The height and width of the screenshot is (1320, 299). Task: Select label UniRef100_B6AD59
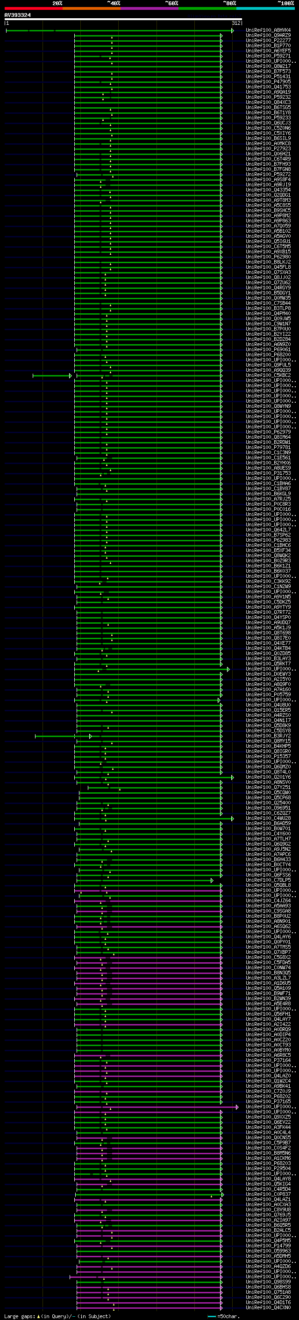[268, 823]
